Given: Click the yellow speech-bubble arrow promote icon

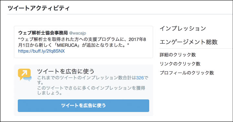Looking at the screenshot, I should 25,74.
